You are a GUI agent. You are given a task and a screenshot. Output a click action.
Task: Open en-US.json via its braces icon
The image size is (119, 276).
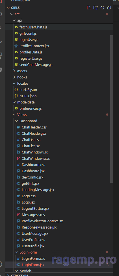16,90
